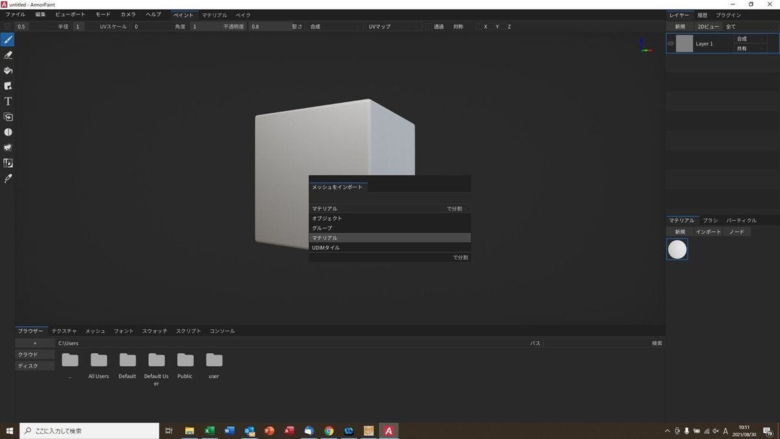Click the ArmorPaint taskbar icon
Screen dimensions: 780x439
388,431
